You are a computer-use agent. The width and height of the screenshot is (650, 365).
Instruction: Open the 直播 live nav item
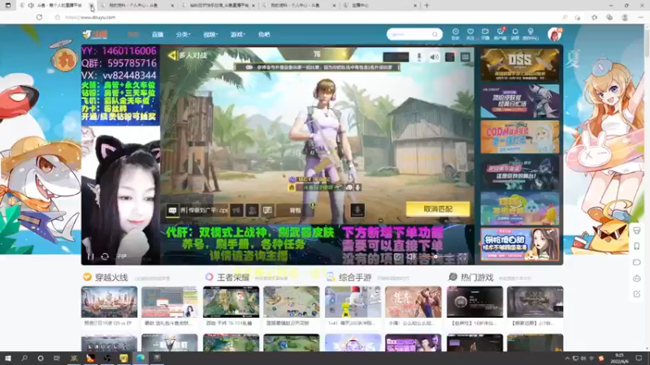tap(158, 34)
